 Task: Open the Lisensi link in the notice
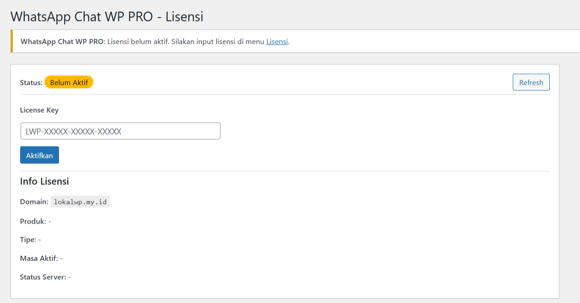pos(277,42)
